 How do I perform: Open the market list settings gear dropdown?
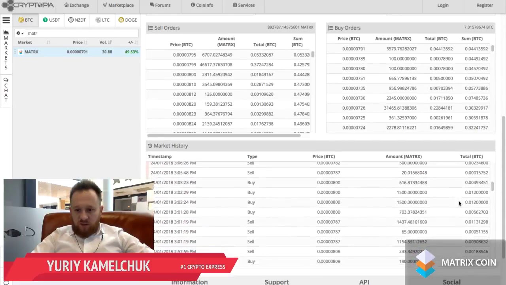click(20, 33)
